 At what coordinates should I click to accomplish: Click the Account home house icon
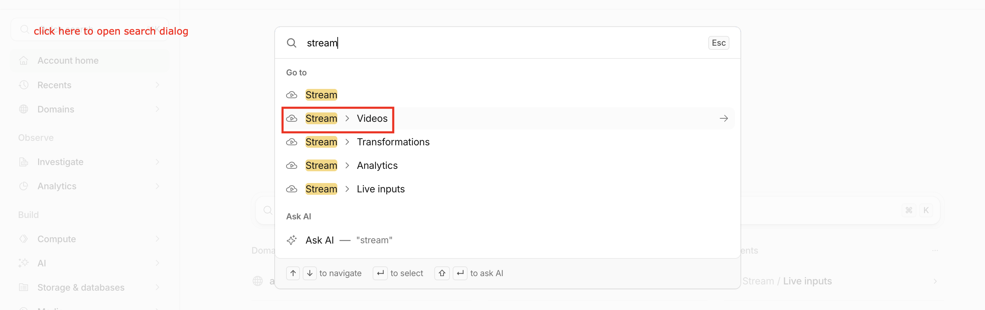24,60
